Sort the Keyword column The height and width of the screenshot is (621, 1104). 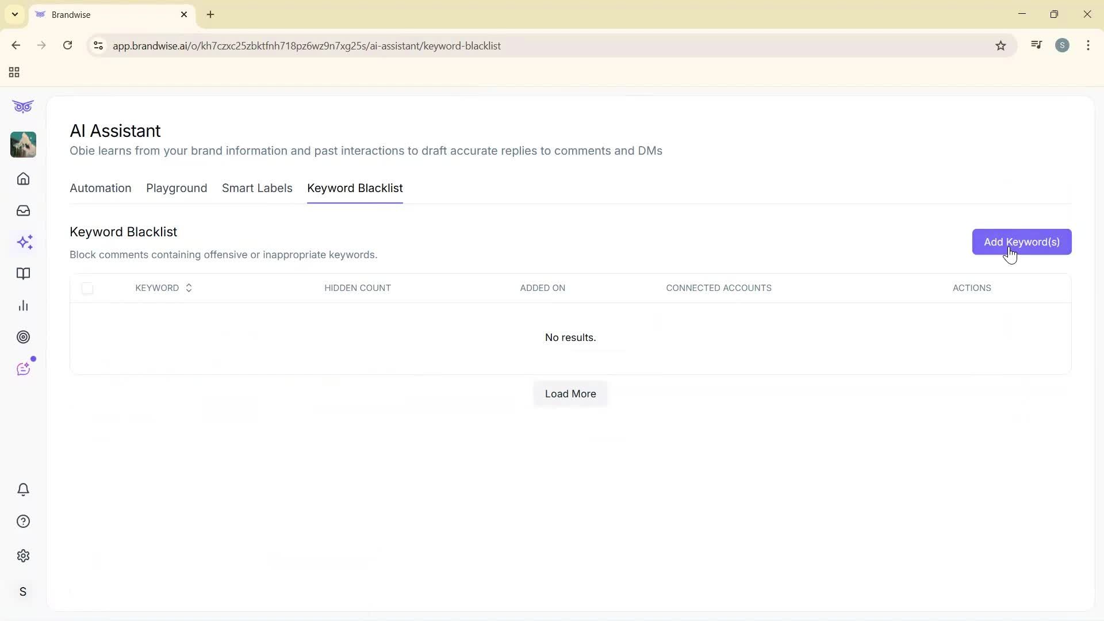click(188, 287)
